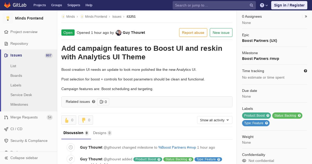The height and width of the screenshot is (164, 312).
Task: Click the Report abuse button
Action: 193,33
